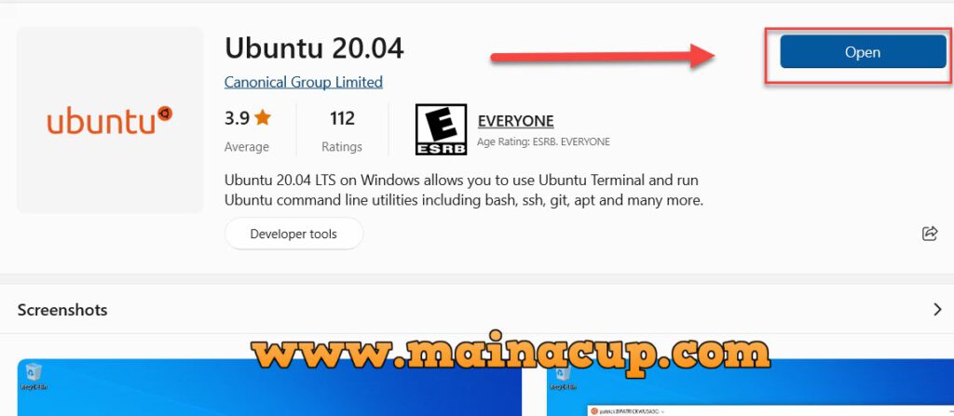Visit the Canonical Group Limited publisher page
Image resolution: width=954 pixels, height=416 pixels.
(x=303, y=82)
